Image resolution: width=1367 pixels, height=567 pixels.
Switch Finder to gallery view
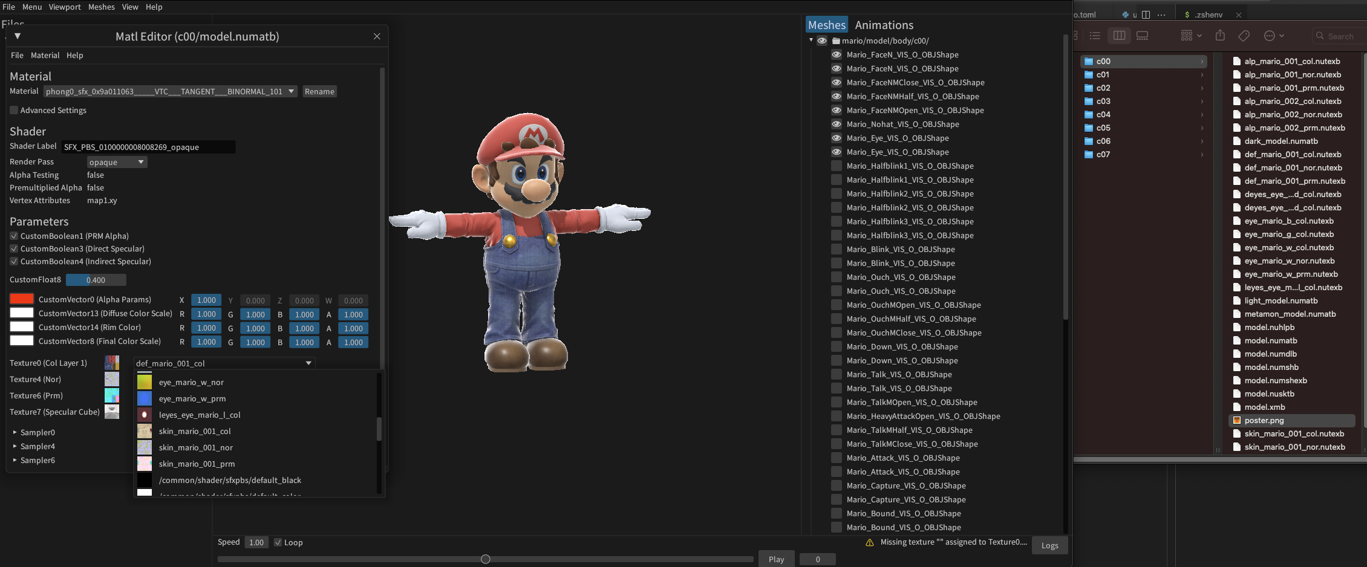(x=1142, y=35)
